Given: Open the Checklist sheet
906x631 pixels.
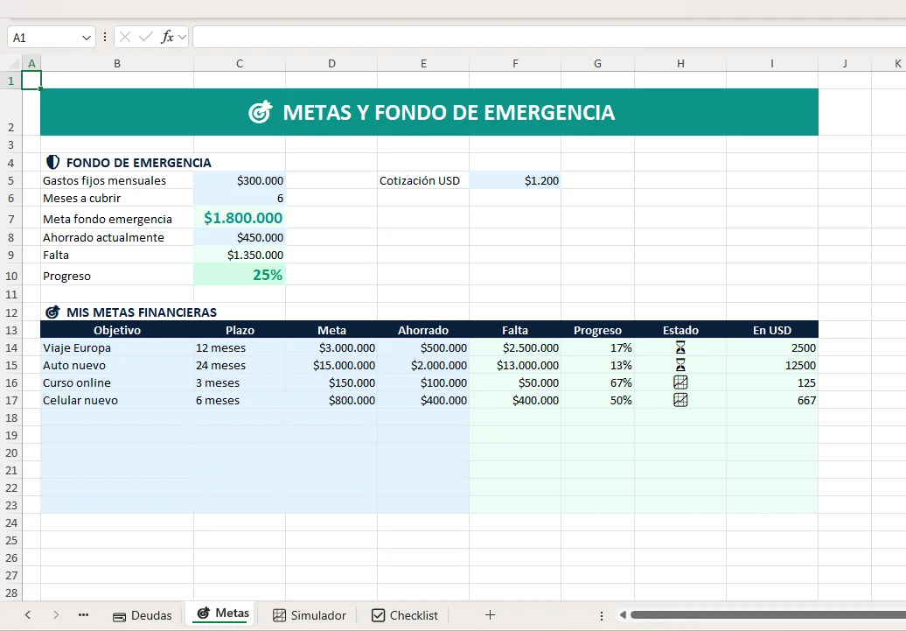Looking at the screenshot, I should click(405, 615).
